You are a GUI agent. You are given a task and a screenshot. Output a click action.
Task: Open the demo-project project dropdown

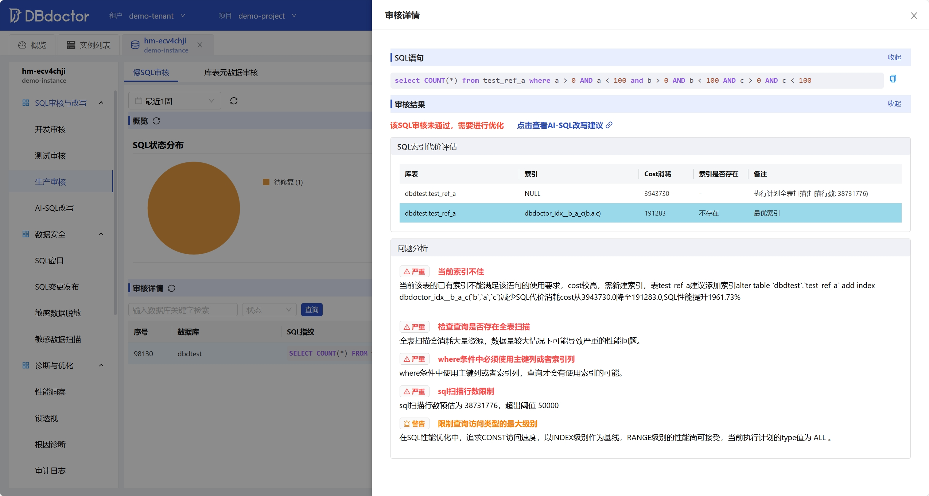pos(267,16)
